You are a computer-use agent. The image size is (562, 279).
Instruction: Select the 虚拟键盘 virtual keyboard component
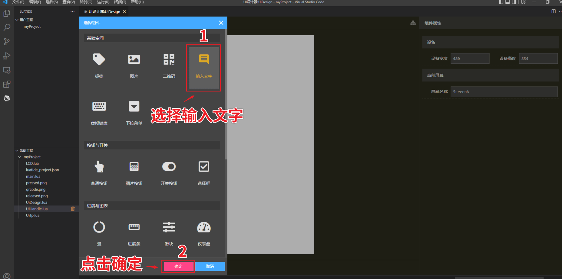pos(99,112)
